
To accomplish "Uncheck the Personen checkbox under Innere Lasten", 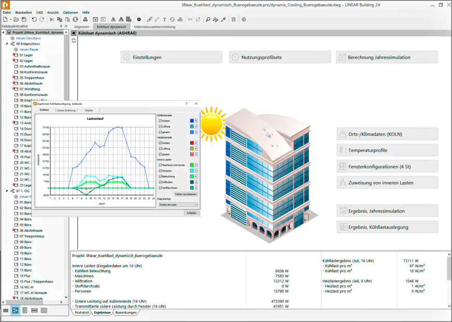I will pyautogui.click(x=160, y=171).
